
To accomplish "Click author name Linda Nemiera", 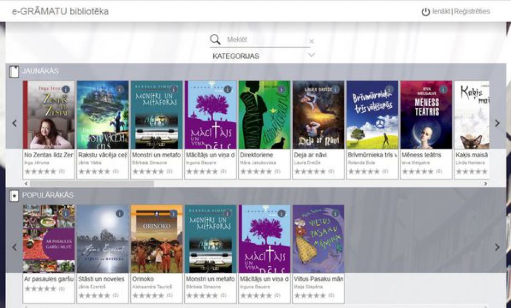I will 470,163.
